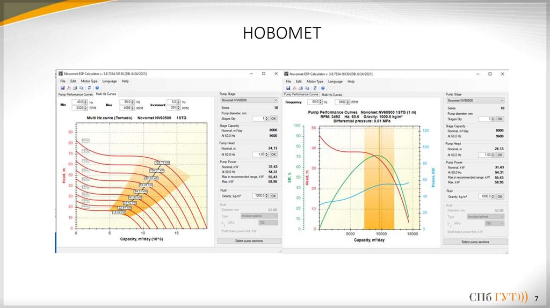This screenshot has height=308, width=550.
Task: Click Copy icon in left calculator window
Action: tap(81, 88)
